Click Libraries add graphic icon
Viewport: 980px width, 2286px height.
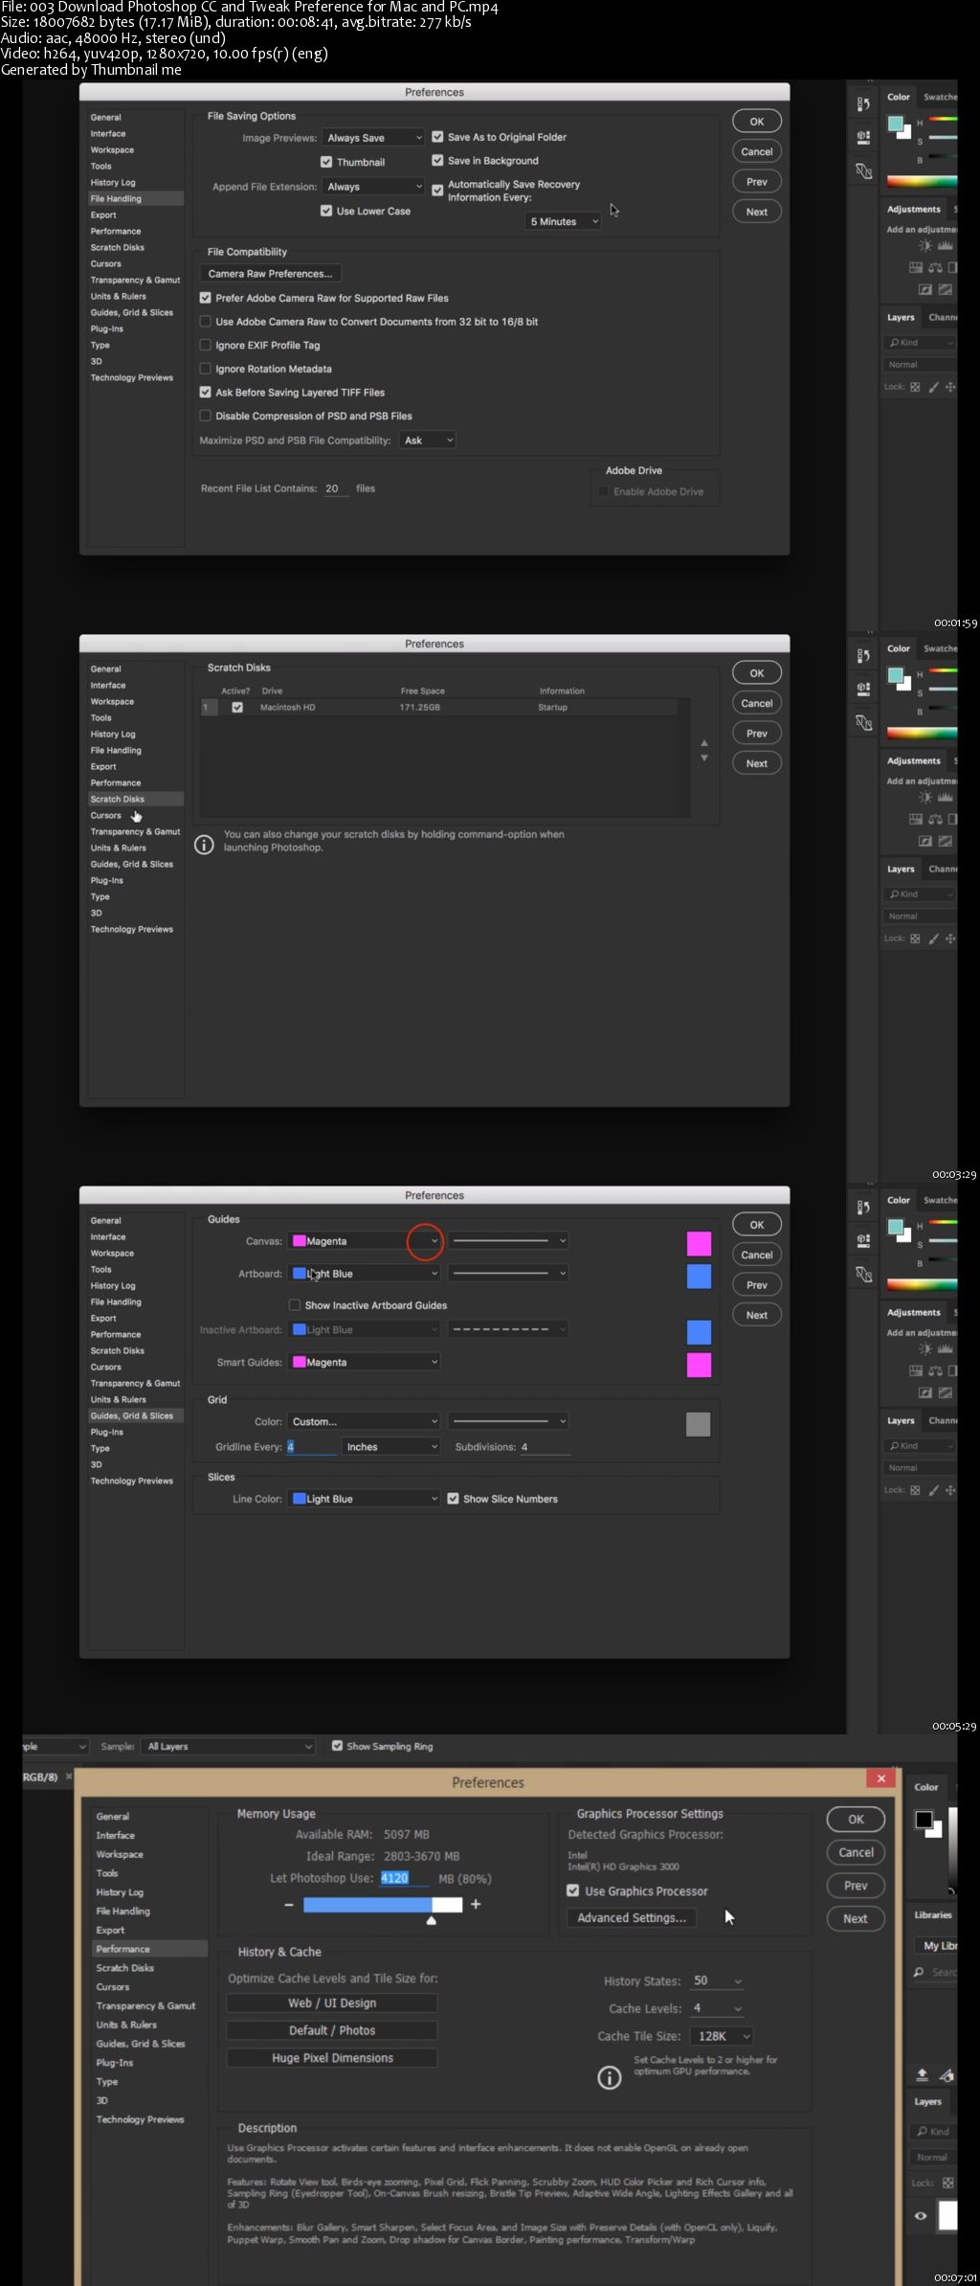click(947, 2074)
